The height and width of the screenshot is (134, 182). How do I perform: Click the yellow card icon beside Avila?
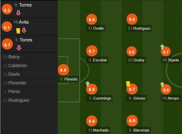(x=18, y=31)
